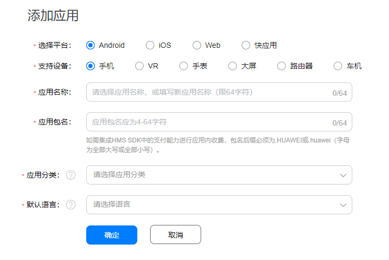389x260 pixels.
Task: Click the HMS SDK package name hint text
Action: [x=218, y=145]
